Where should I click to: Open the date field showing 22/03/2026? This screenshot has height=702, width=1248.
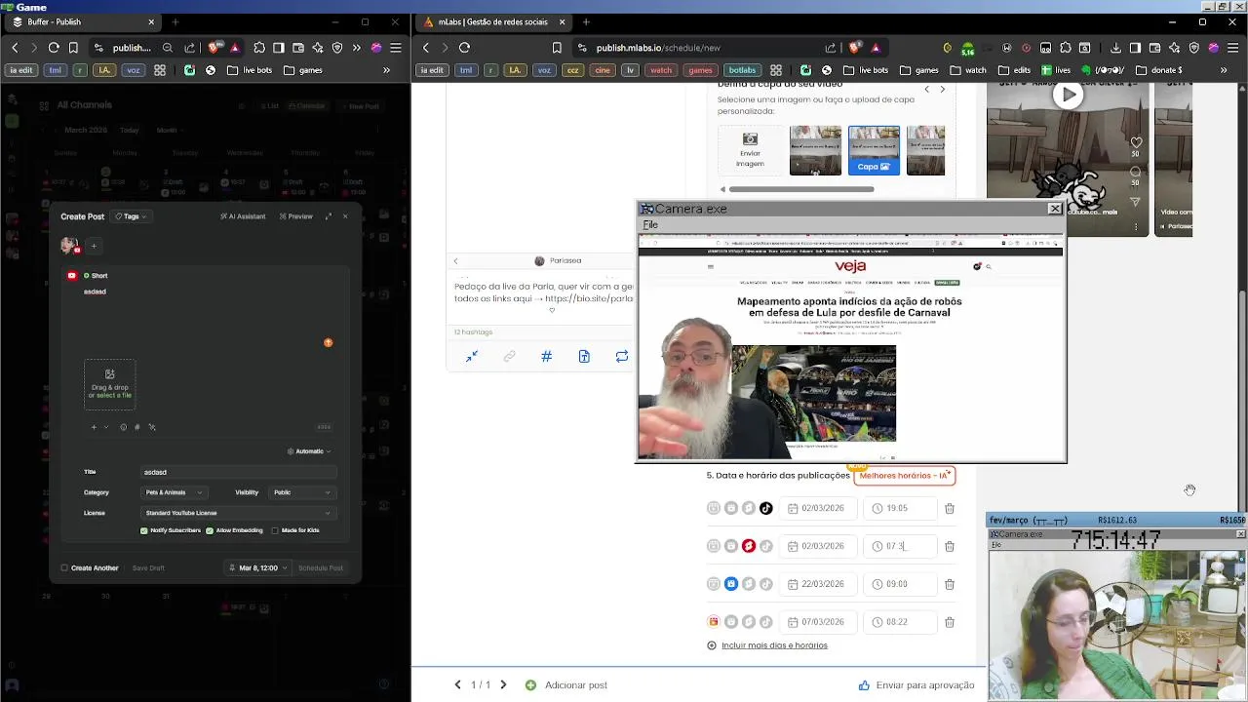817,584
